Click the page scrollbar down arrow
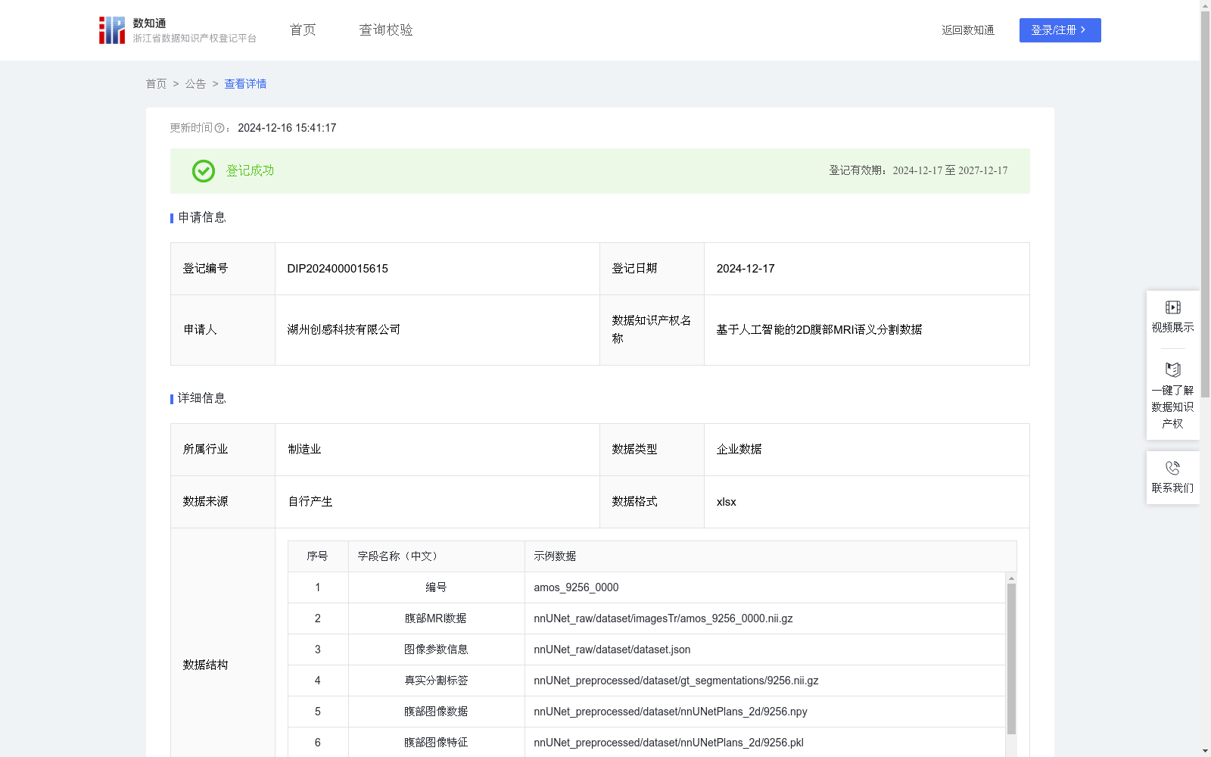This screenshot has height=757, width=1211. coord(1205,751)
